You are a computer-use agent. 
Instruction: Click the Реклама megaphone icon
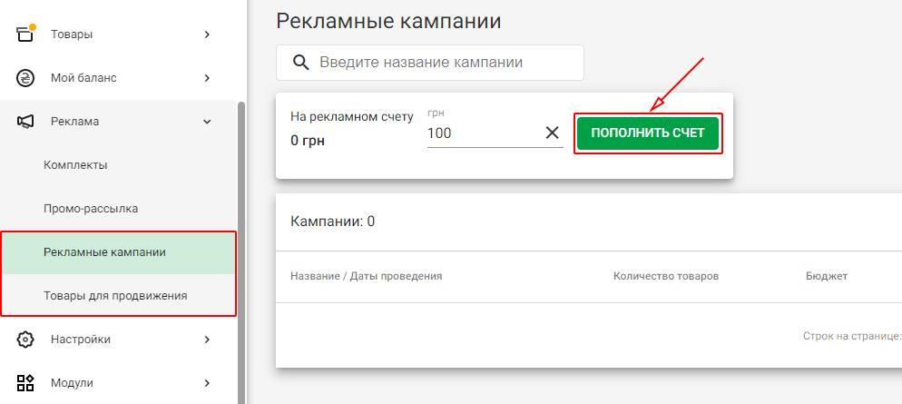click(25, 122)
